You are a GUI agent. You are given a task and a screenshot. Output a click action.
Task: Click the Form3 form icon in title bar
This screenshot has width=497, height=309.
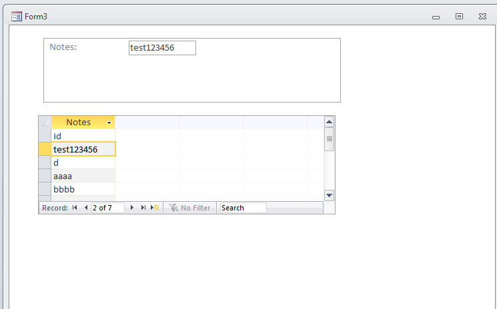[x=17, y=17]
